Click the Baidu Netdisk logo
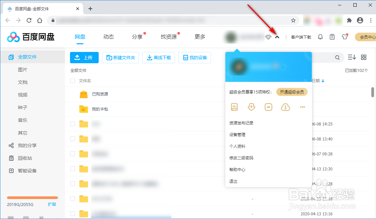Screen dimensions: 376x219 [31, 37]
